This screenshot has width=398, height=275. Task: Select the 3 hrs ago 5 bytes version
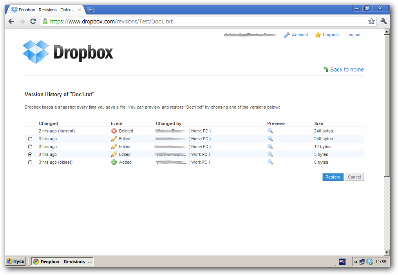(30, 154)
